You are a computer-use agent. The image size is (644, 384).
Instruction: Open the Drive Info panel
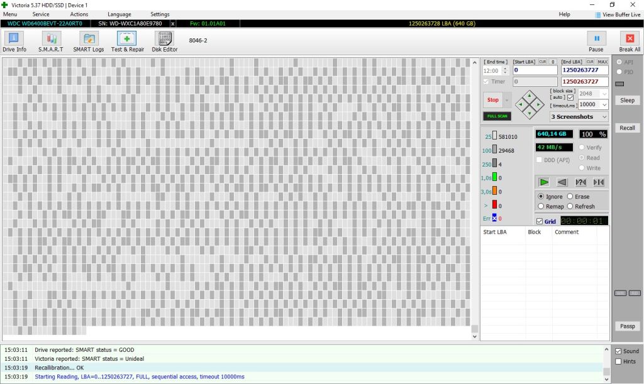click(14, 41)
